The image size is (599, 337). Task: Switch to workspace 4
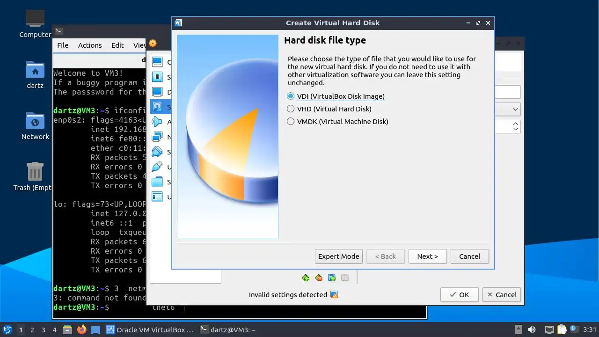54,330
